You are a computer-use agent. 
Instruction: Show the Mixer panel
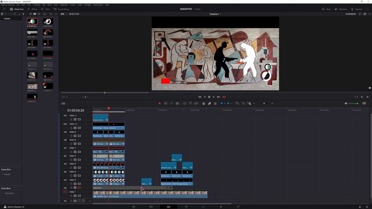(x=326, y=9)
